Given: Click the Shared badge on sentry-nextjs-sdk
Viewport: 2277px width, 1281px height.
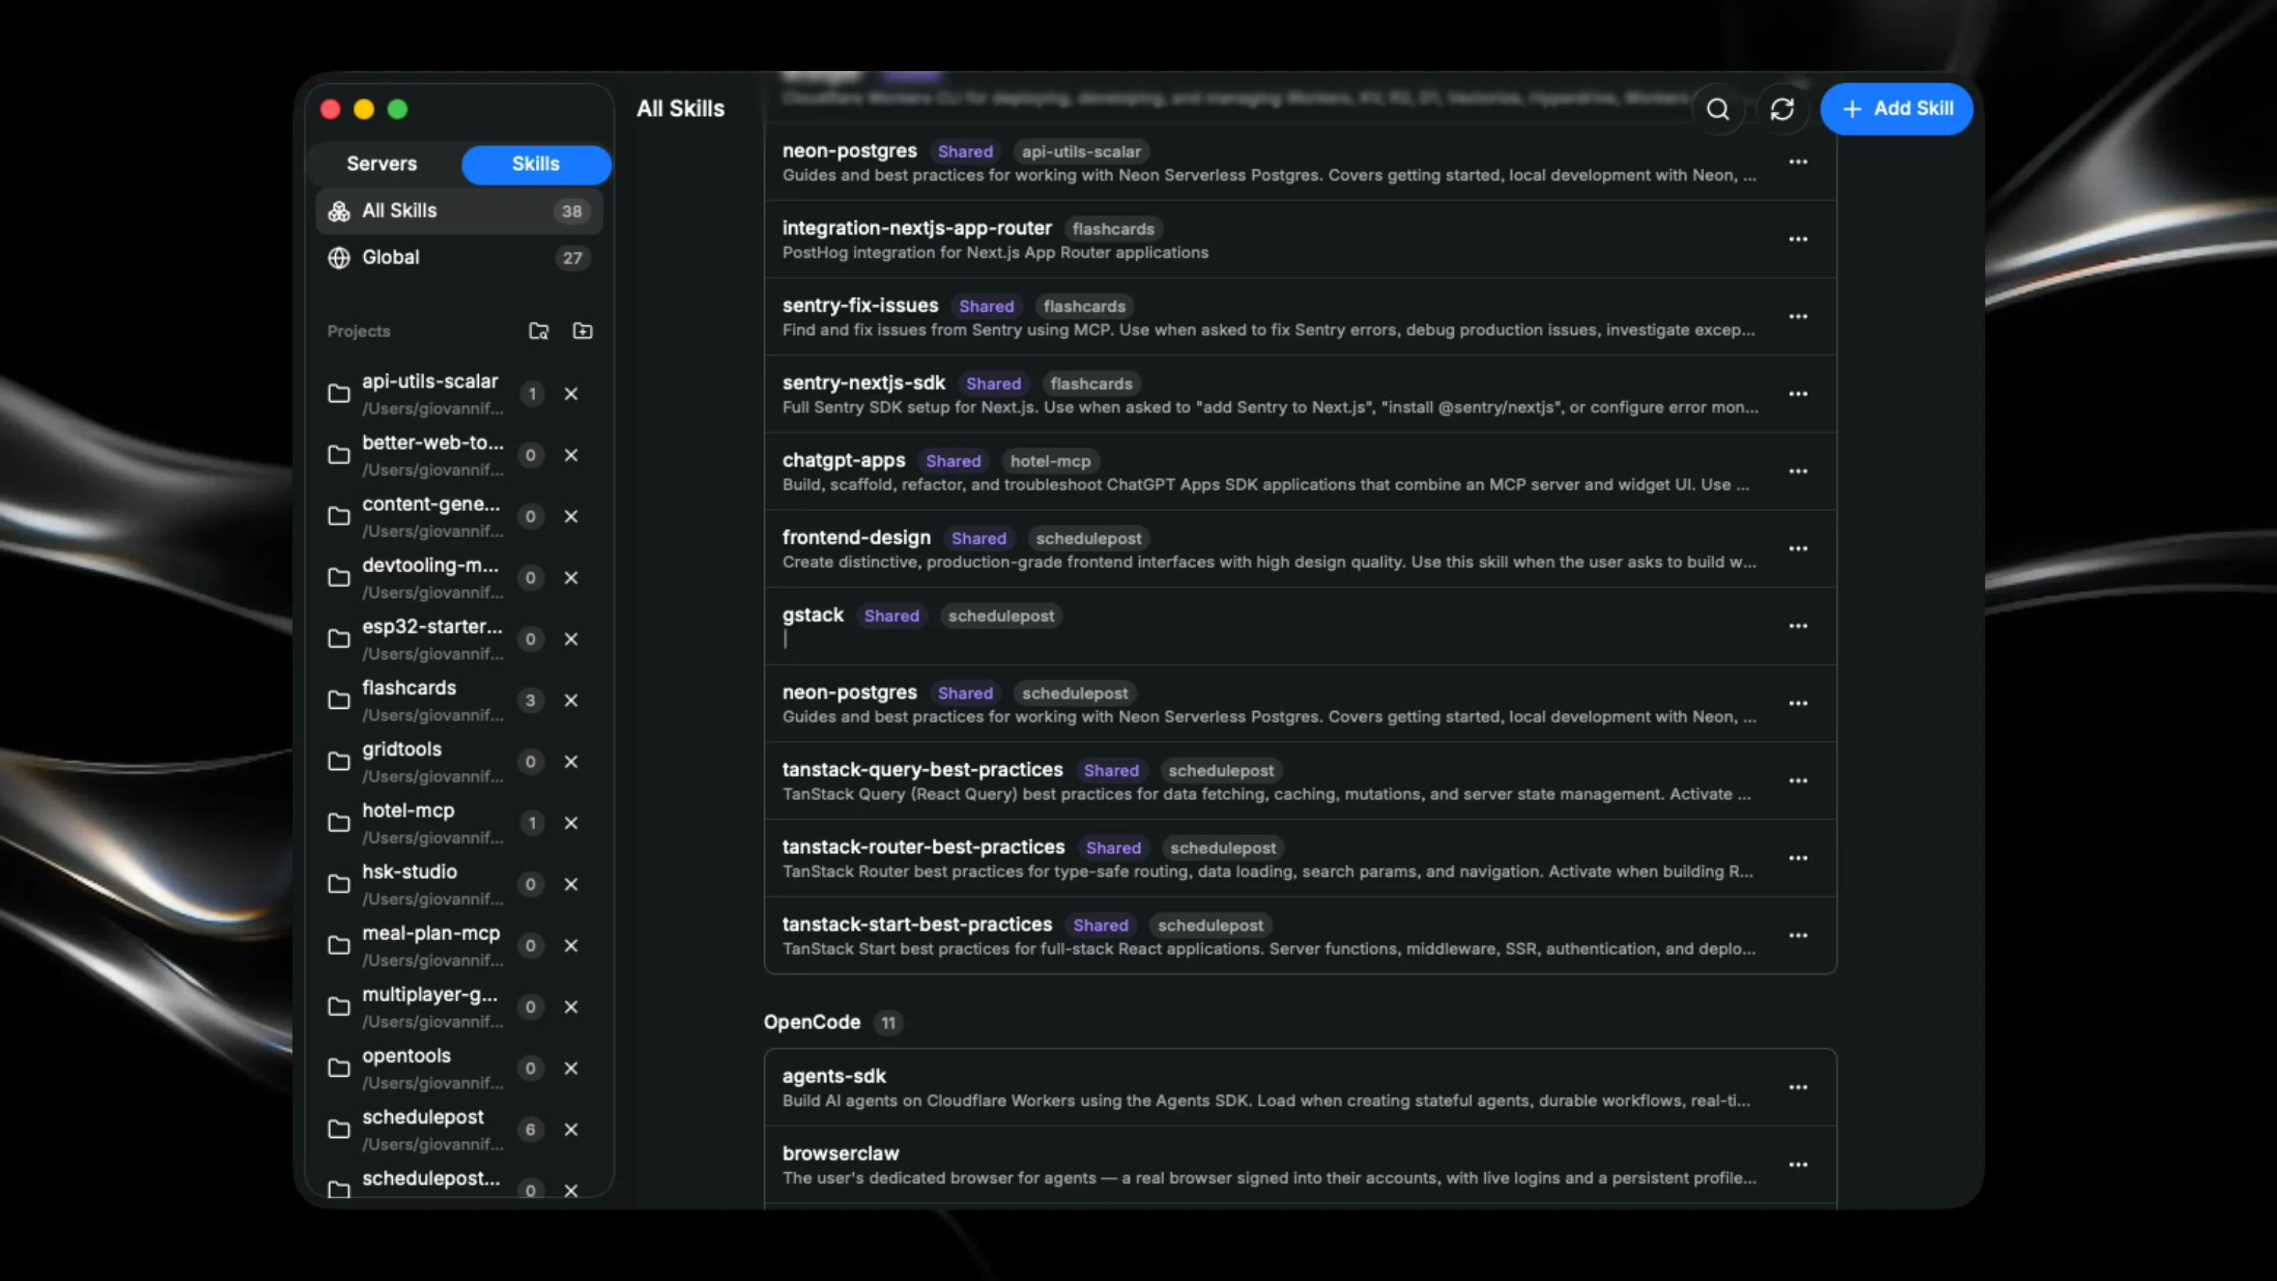Looking at the screenshot, I should (993, 384).
